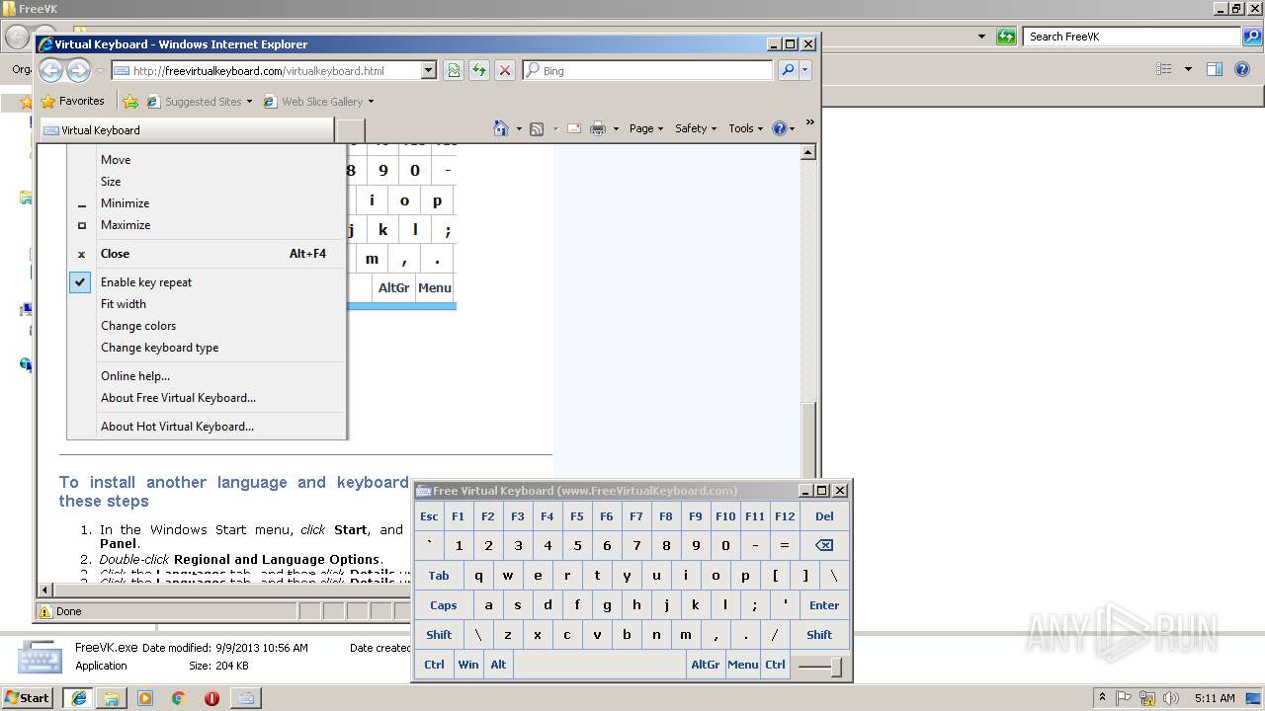Viewport: 1265px width, 711px height.
Task: Click the IE Forward arrow button
Action: point(78,70)
